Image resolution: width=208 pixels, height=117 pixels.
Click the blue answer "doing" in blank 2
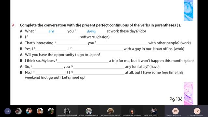click(x=91, y=31)
